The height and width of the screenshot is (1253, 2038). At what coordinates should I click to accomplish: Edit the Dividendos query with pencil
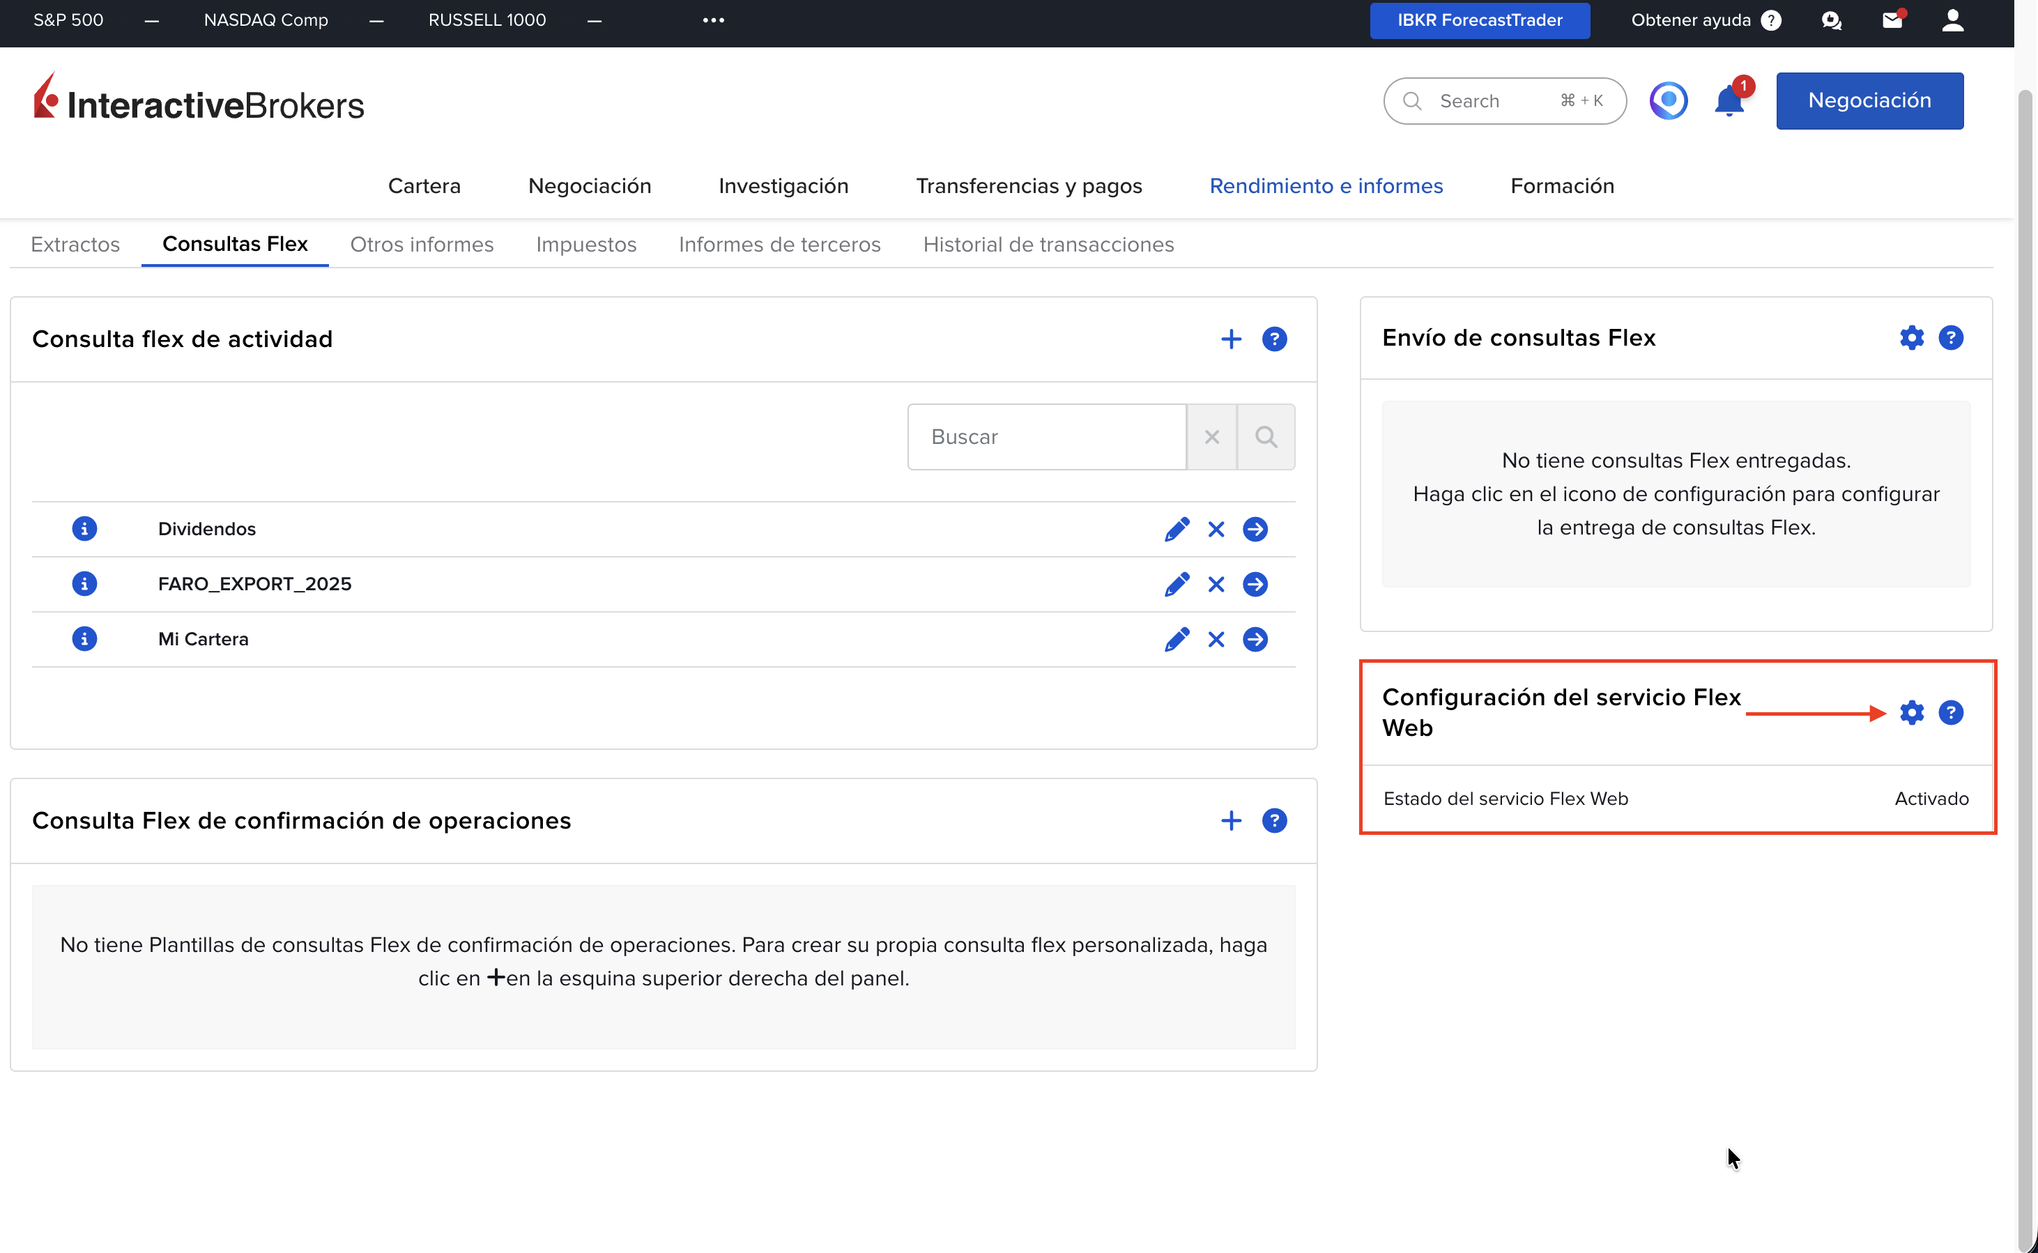tap(1177, 529)
